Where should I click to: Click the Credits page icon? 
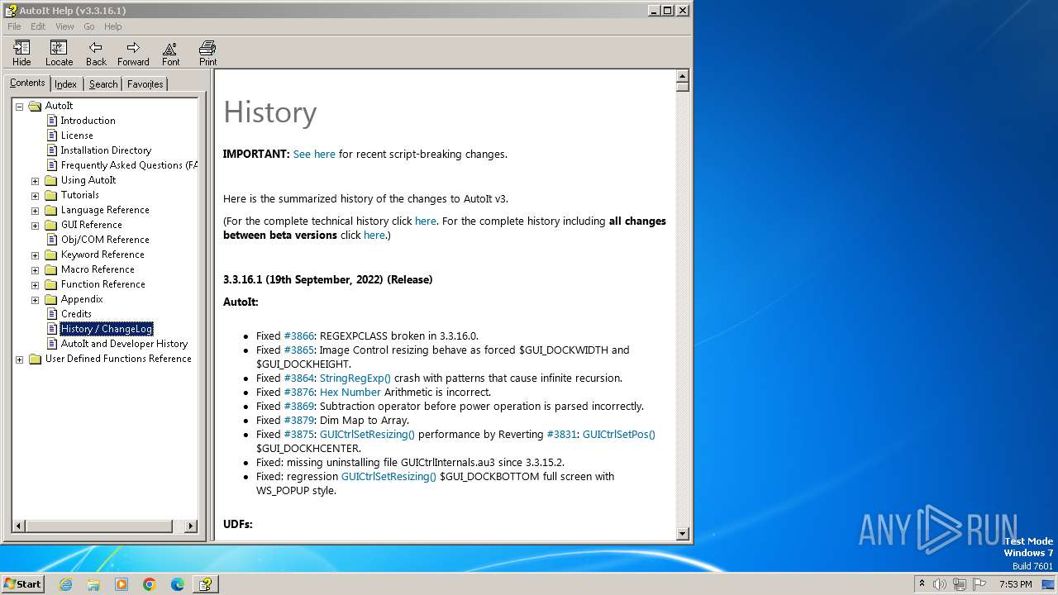tap(52, 314)
